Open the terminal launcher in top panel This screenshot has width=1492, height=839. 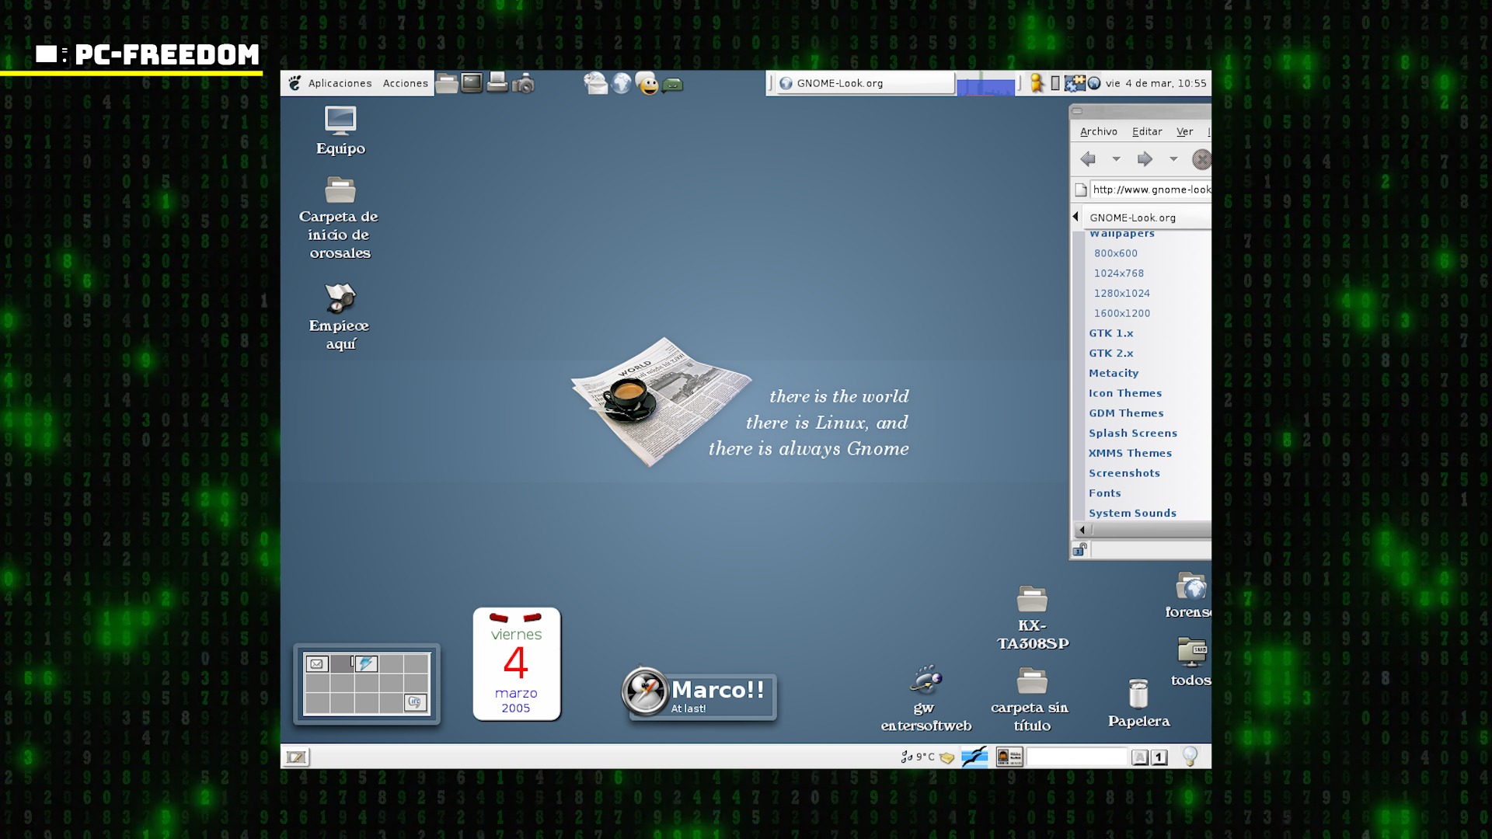pos(472,82)
